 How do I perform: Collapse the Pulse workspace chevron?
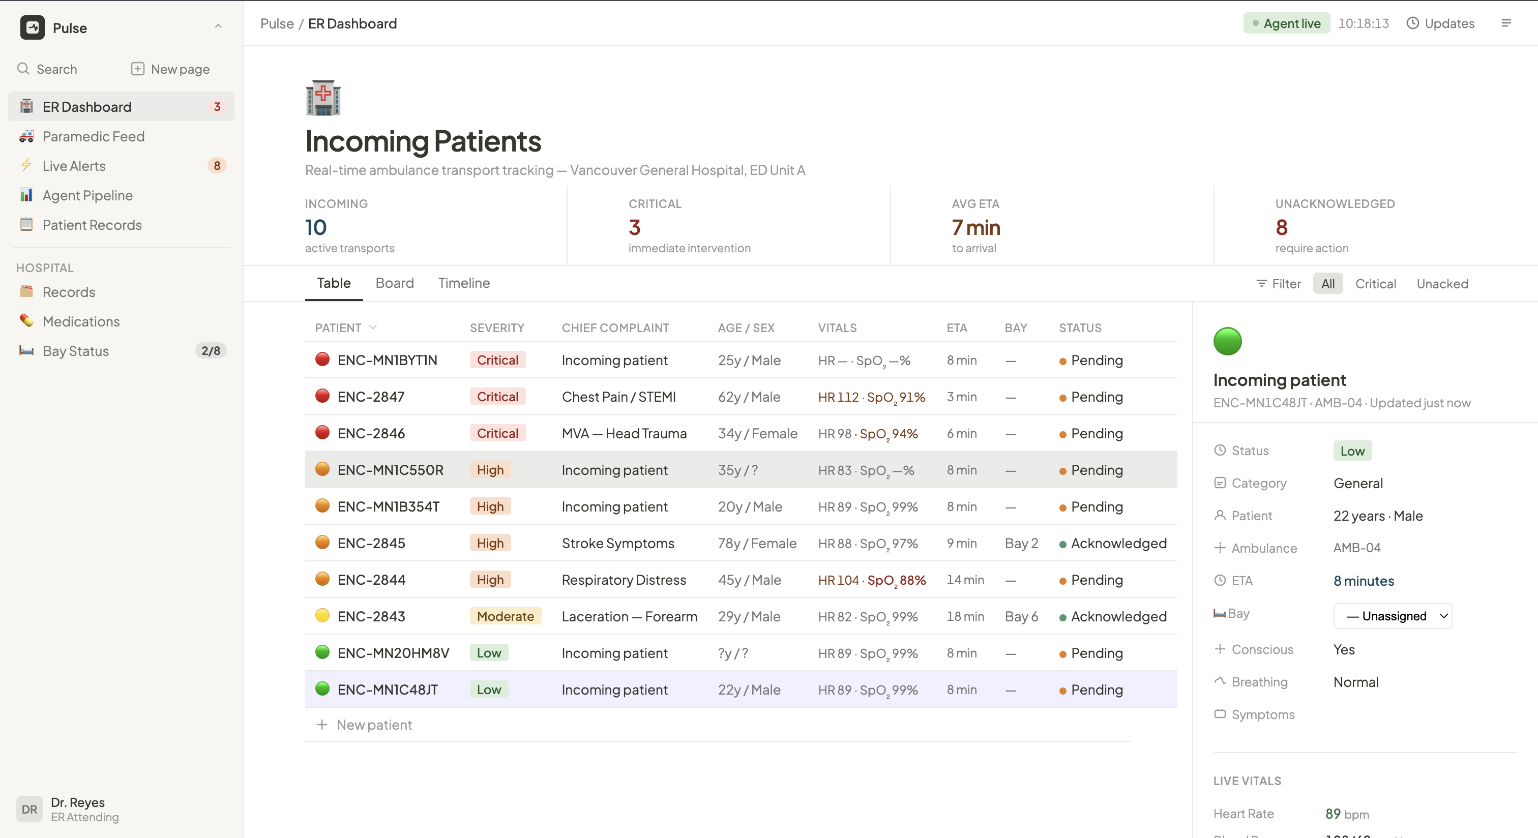pyautogui.click(x=218, y=26)
